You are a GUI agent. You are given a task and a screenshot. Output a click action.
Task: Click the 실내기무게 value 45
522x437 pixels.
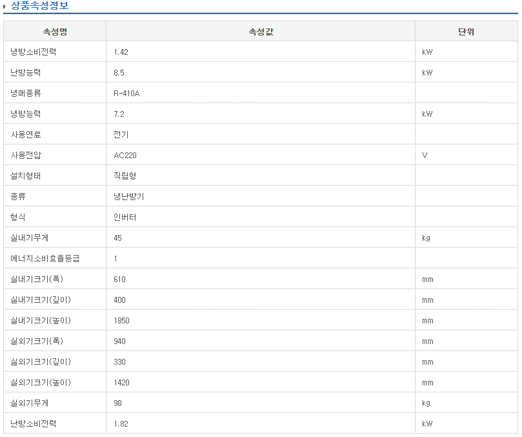117,238
